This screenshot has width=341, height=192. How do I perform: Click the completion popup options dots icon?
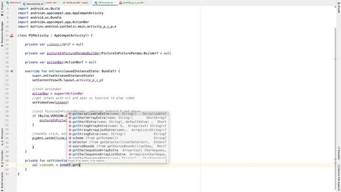click(x=166, y=161)
